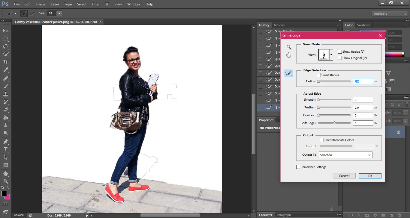Click OK in Refine Edge dialog

tap(370, 176)
